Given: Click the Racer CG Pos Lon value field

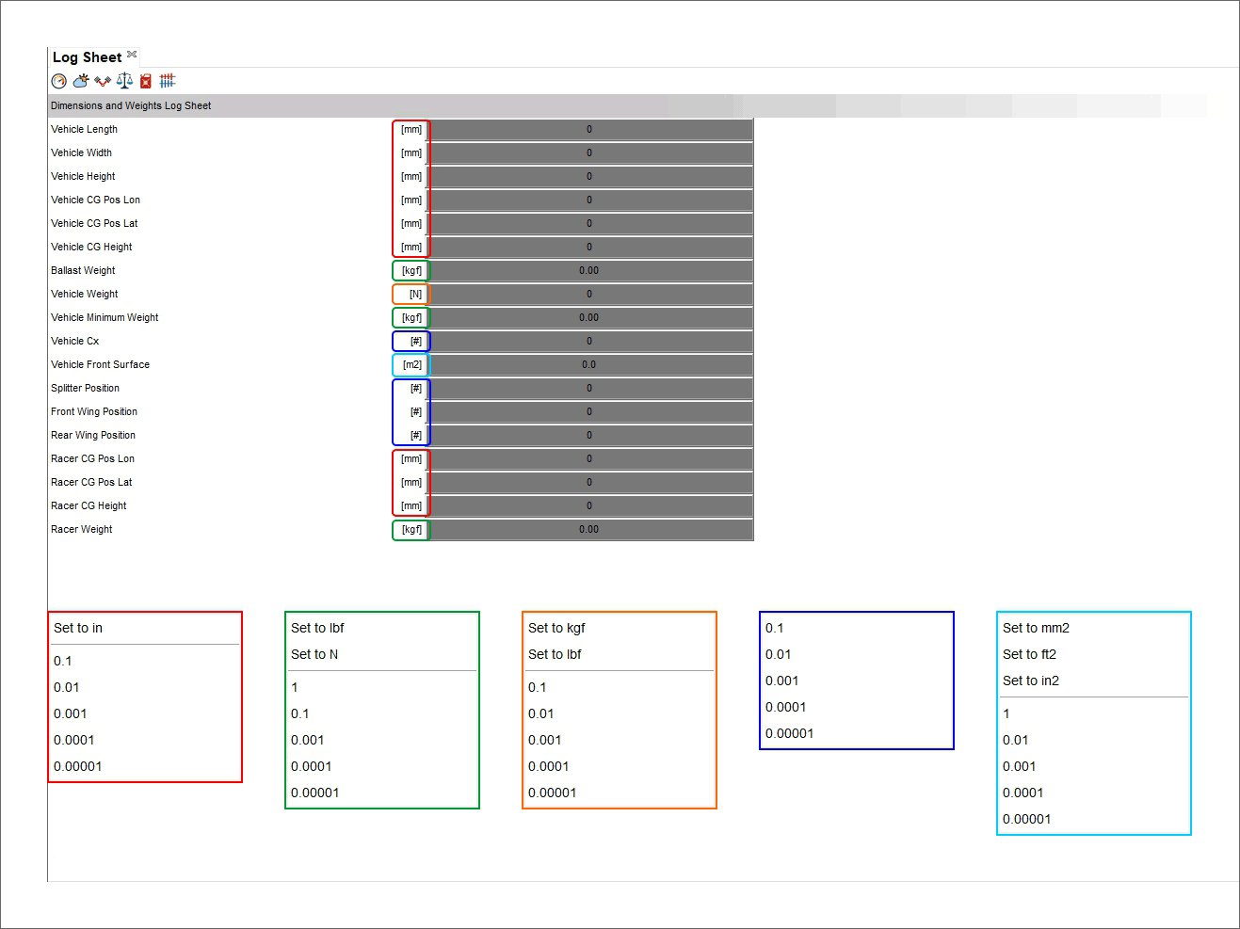Looking at the screenshot, I should tap(590, 459).
